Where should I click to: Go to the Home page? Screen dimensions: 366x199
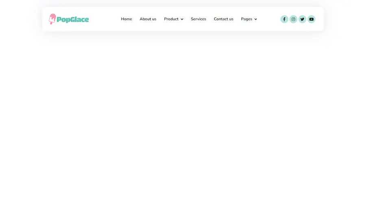[x=126, y=19]
